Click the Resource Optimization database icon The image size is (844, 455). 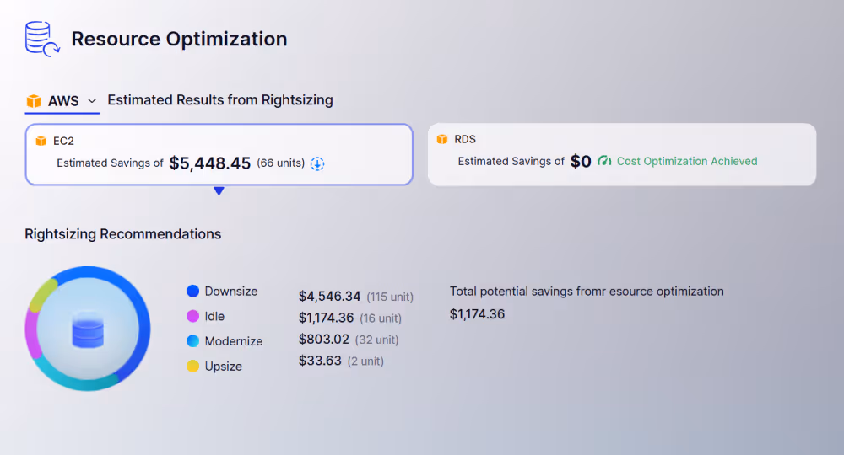point(42,39)
